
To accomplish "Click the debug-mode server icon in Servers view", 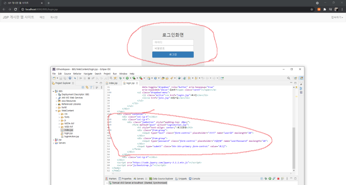I will click(266, 179).
